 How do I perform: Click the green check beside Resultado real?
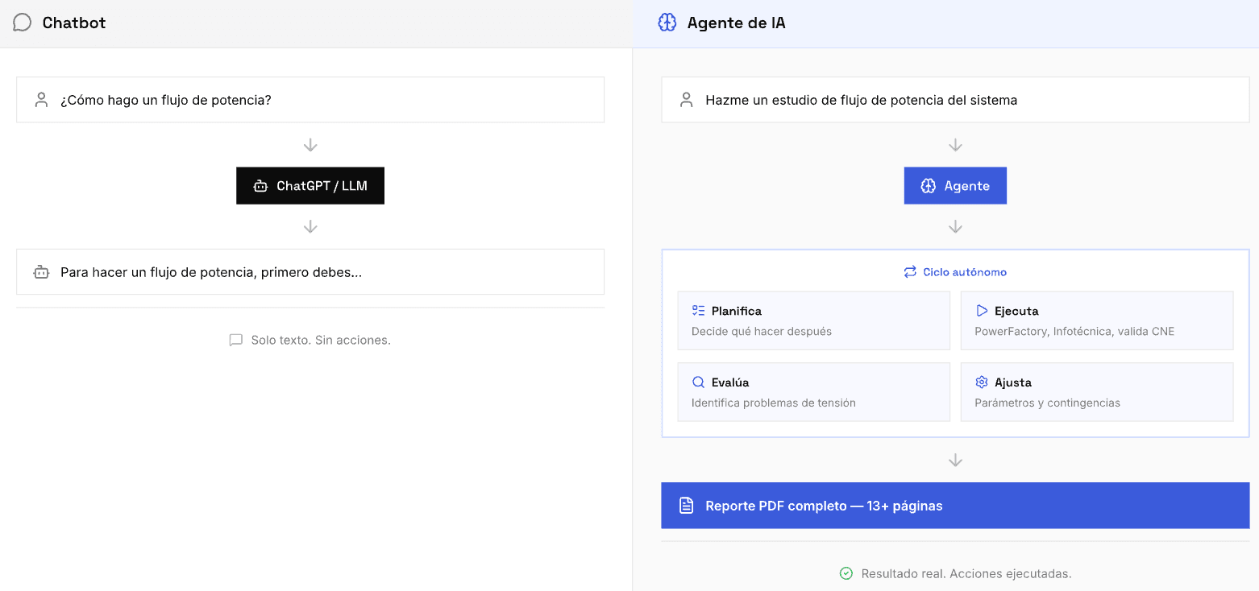pyautogui.click(x=846, y=572)
